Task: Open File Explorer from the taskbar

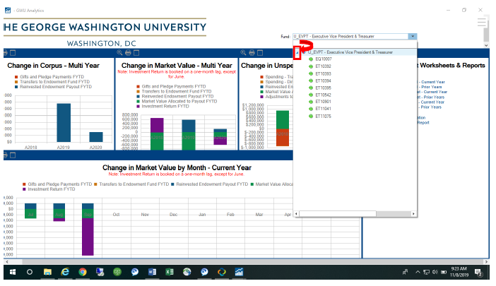Action: tap(47, 272)
